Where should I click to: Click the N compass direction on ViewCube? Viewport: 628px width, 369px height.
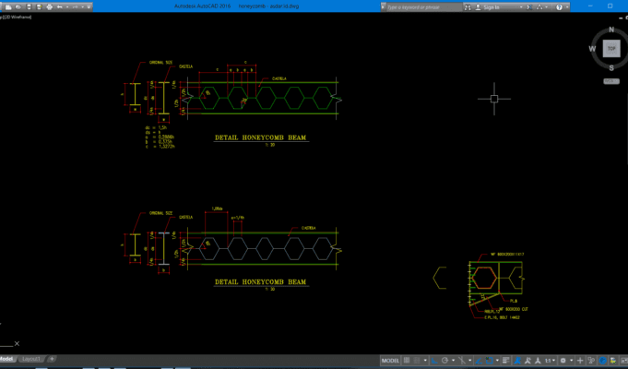610,30
